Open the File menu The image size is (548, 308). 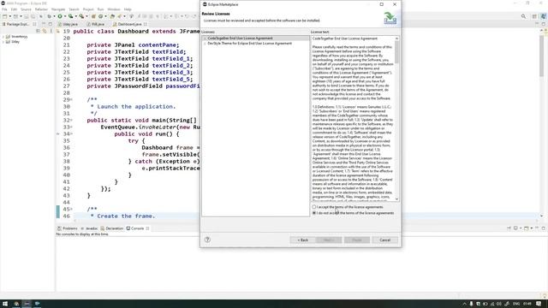[4, 9]
